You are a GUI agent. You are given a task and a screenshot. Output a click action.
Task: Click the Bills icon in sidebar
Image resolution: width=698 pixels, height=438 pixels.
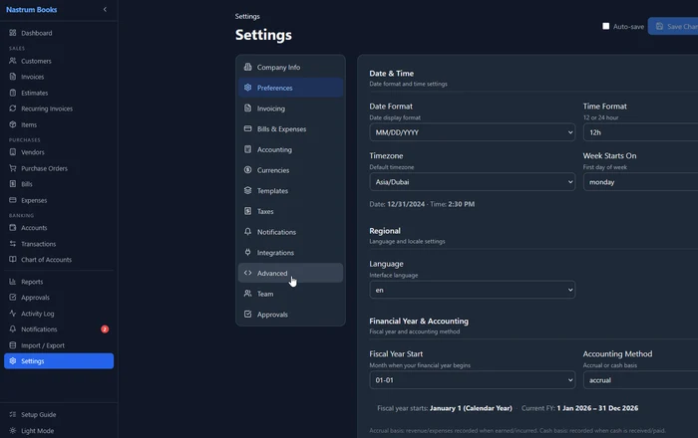[12, 184]
